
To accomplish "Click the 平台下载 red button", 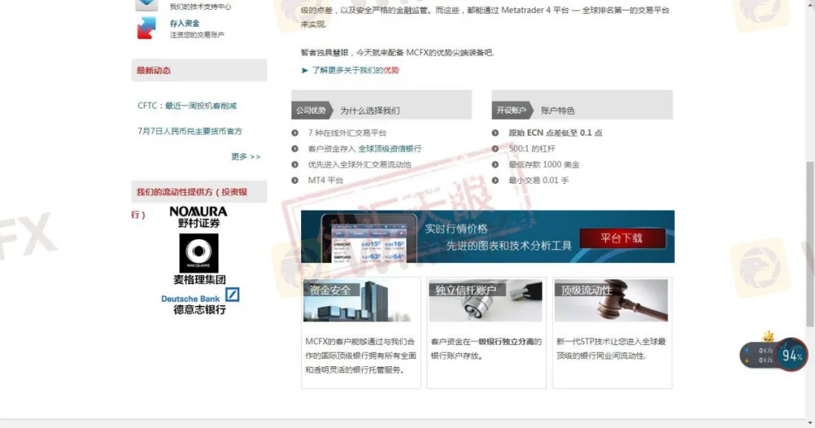I will (622, 238).
